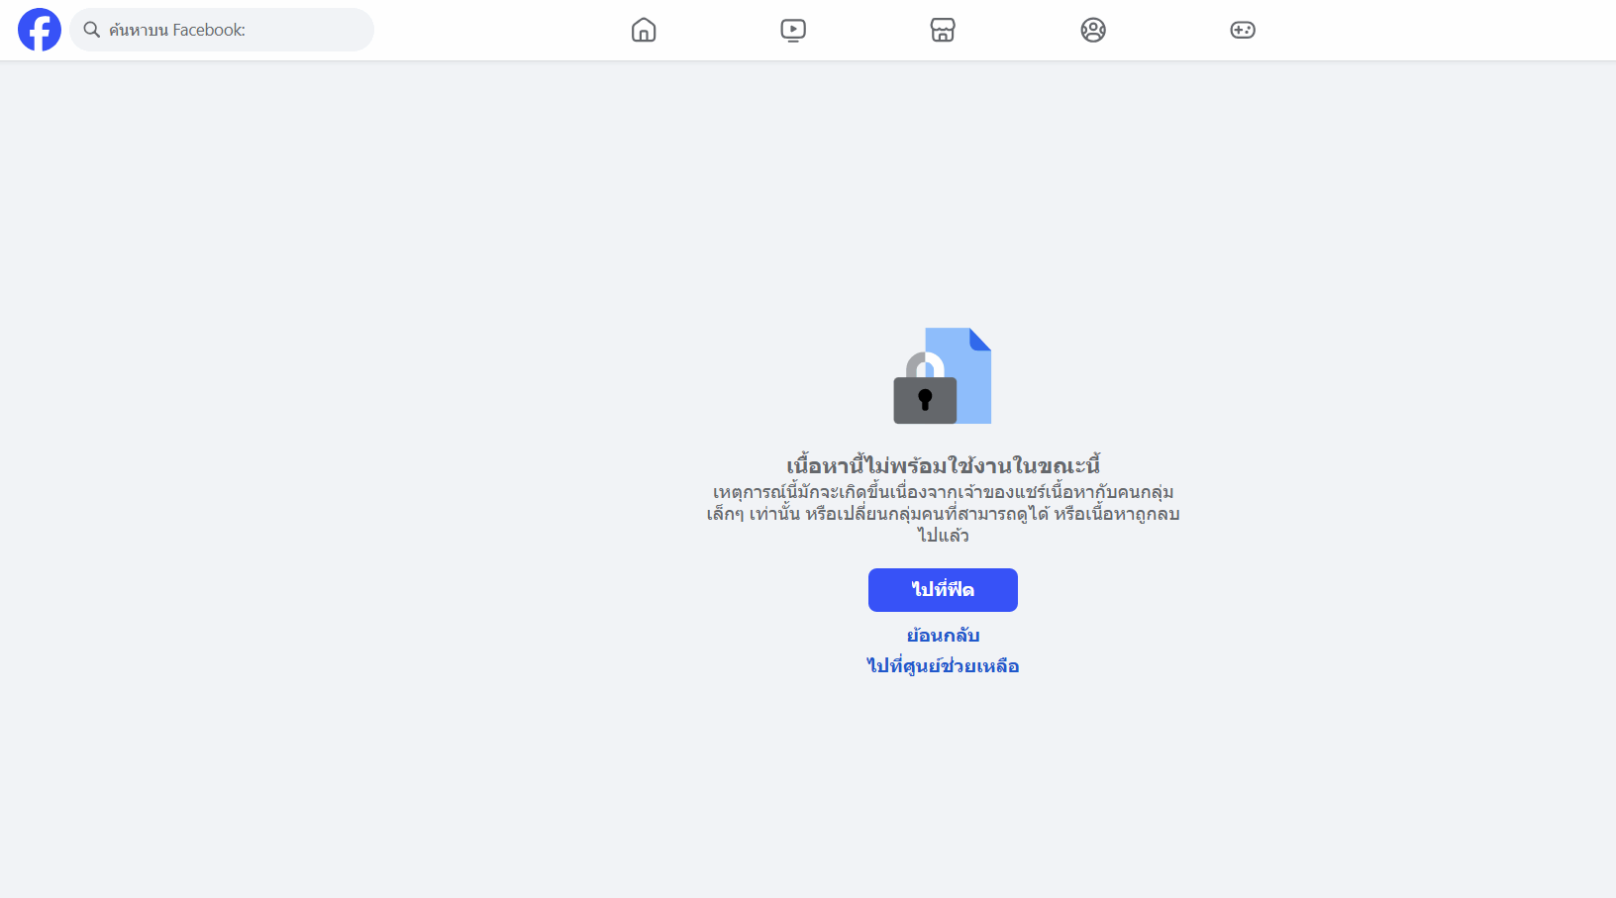Viewport: 1616px width, 898px height.
Task: Click the word Facebook in the search placeholder
Action: pyautogui.click(x=208, y=30)
